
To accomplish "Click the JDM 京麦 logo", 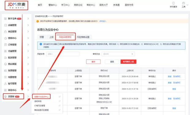I will click(x=16, y=5).
